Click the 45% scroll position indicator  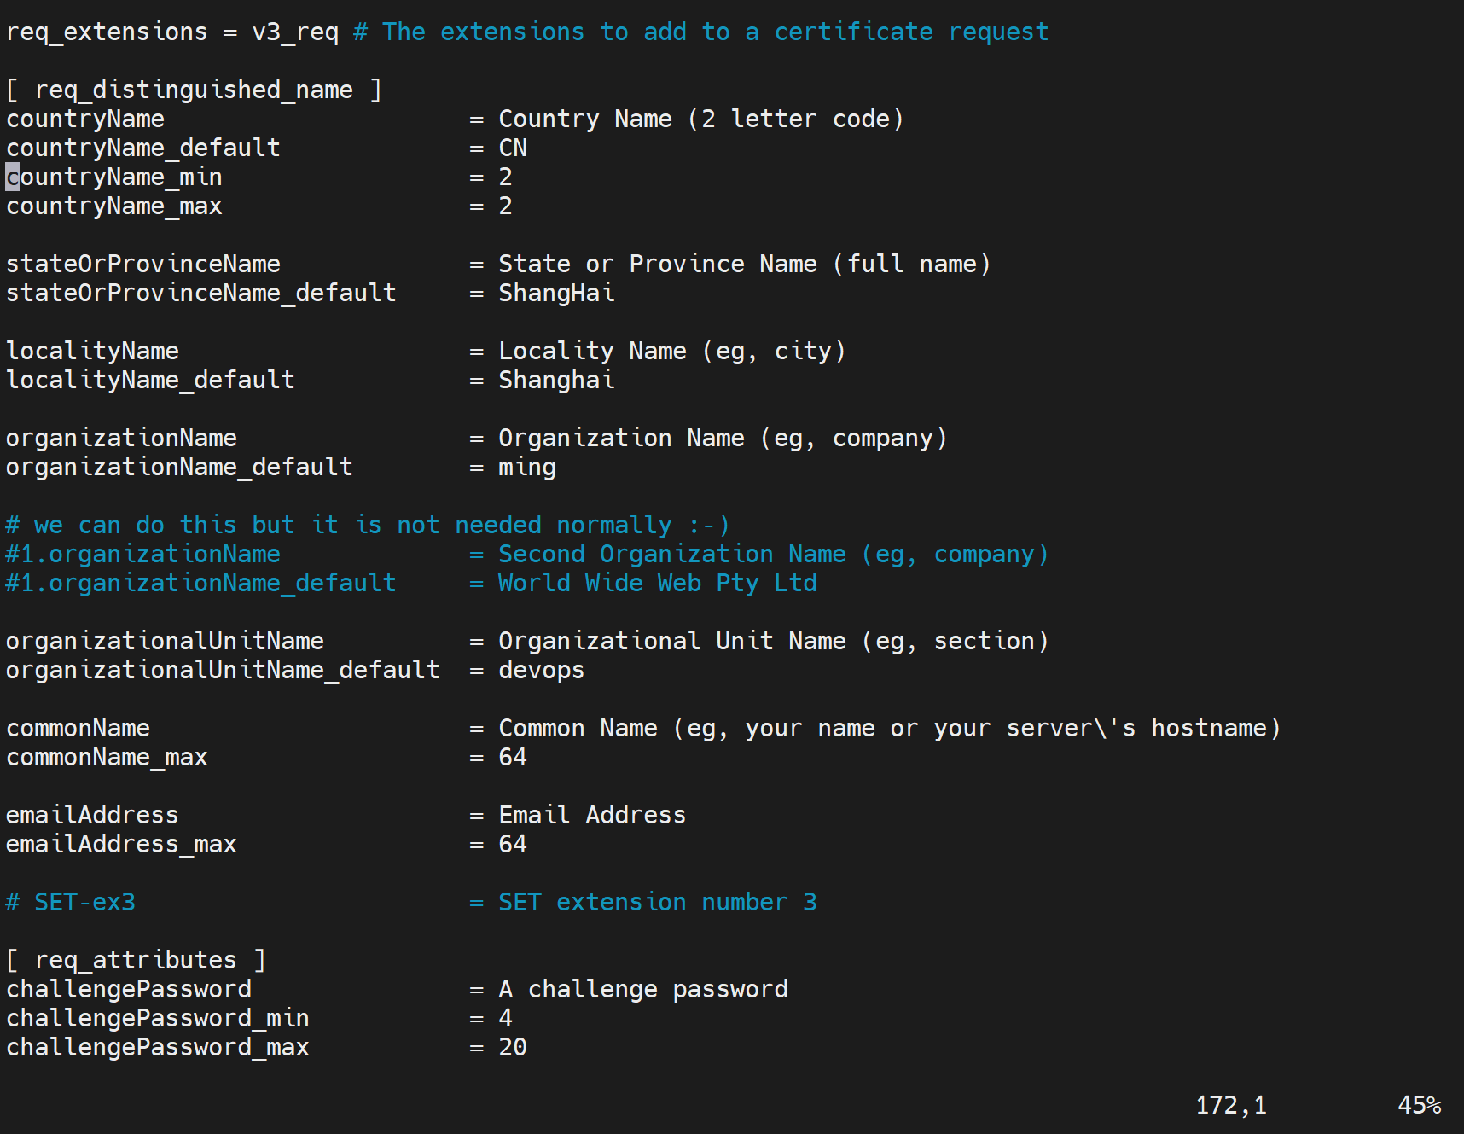tap(1419, 1105)
